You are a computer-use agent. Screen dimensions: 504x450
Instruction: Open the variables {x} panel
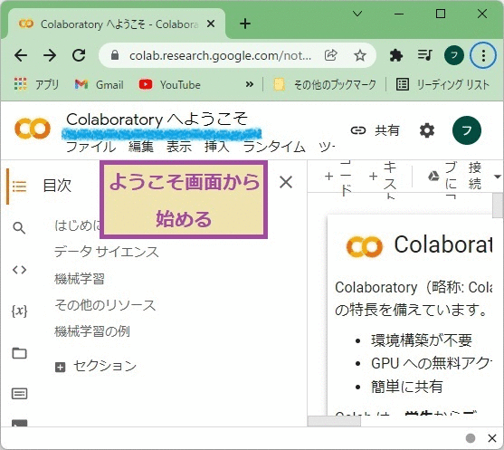[19, 311]
